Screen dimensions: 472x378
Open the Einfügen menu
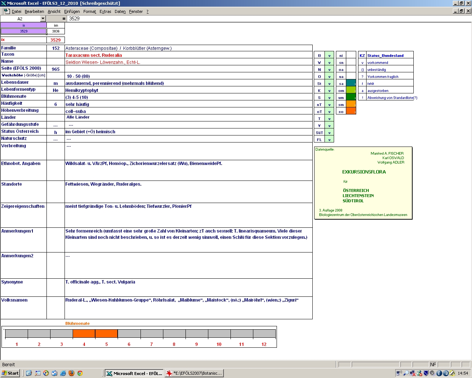72,11
